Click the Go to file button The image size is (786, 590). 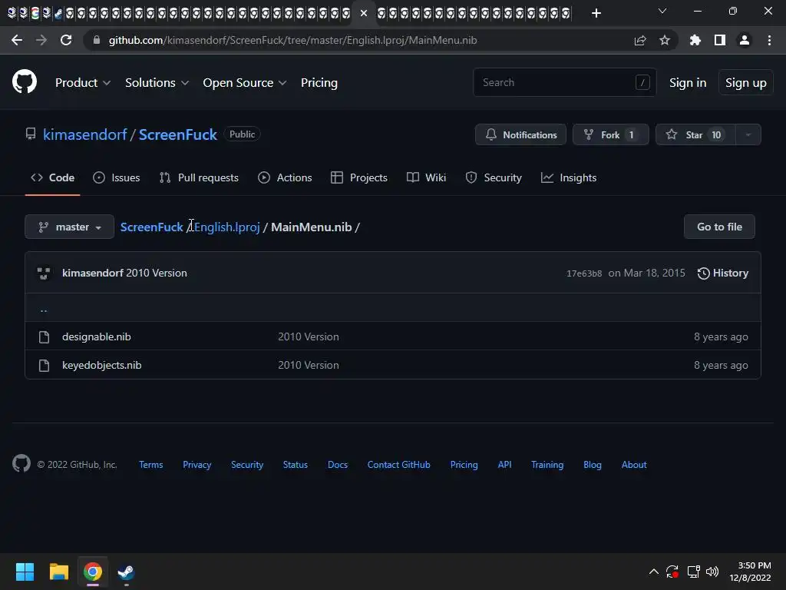719,227
